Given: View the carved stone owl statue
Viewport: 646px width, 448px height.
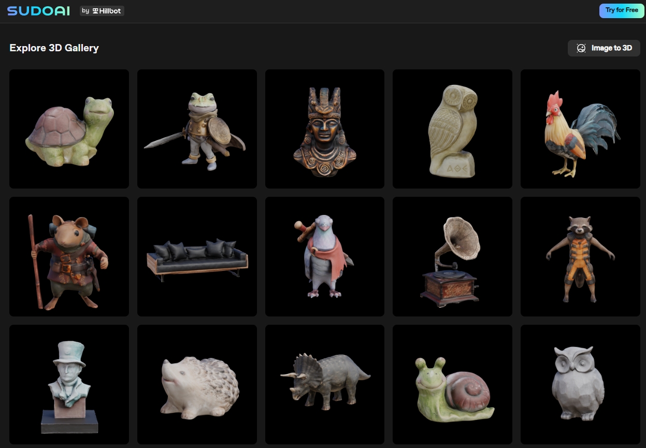Looking at the screenshot, I should 452,129.
